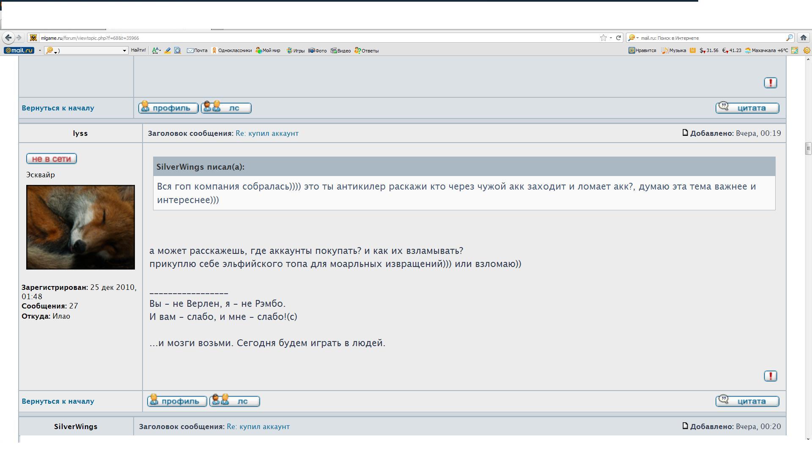
Task: Bookmark page using the star icon
Action: point(603,38)
